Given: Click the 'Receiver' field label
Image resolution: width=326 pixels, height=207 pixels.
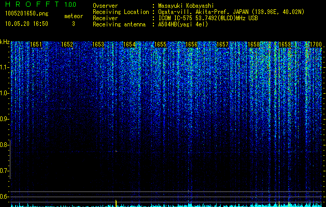Looking at the screenshot, I should coord(105,18).
